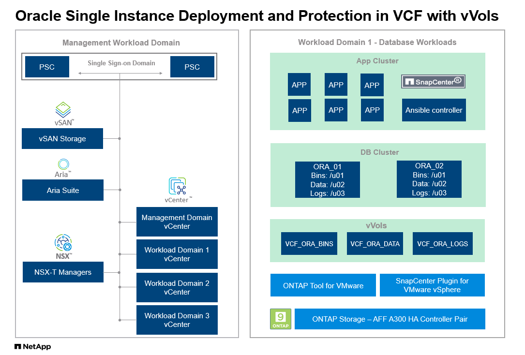The height and width of the screenshot is (355, 525).
Task: Select the Ansible controller box
Action: (x=434, y=110)
